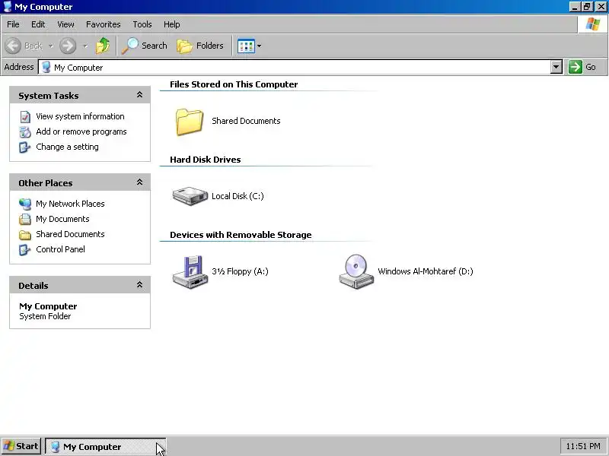609x456 pixels.
Task: Click the Windows Al-Mohtaref (D:) label
Action: tap(426, 271)
